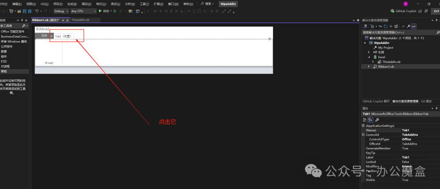Screen dimensions: 440x189
Task: Open the Debug configuration dropdown
Action: [67, 11]
